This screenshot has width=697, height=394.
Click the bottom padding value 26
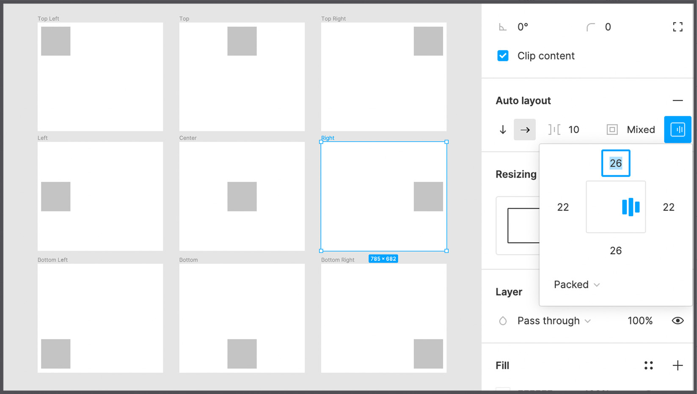coord(616,251)
